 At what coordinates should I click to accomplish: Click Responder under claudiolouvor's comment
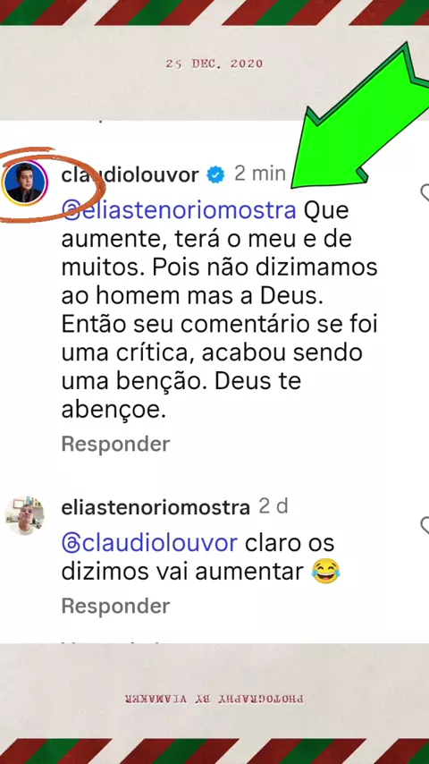tap(116, 444)
